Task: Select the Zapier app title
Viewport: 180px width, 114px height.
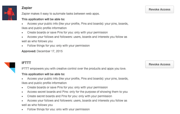Action: (27, 8)
